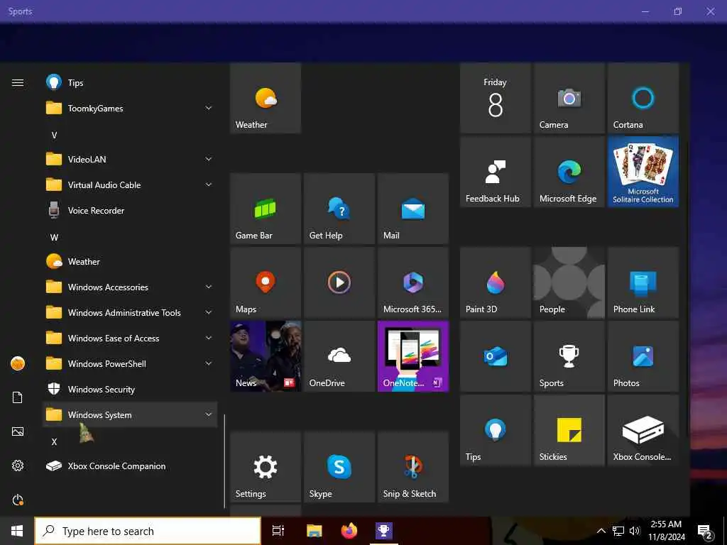This screenshot has height=545, width=727.
Task: Open the volume control in the tray
Action: click(635, 531)
